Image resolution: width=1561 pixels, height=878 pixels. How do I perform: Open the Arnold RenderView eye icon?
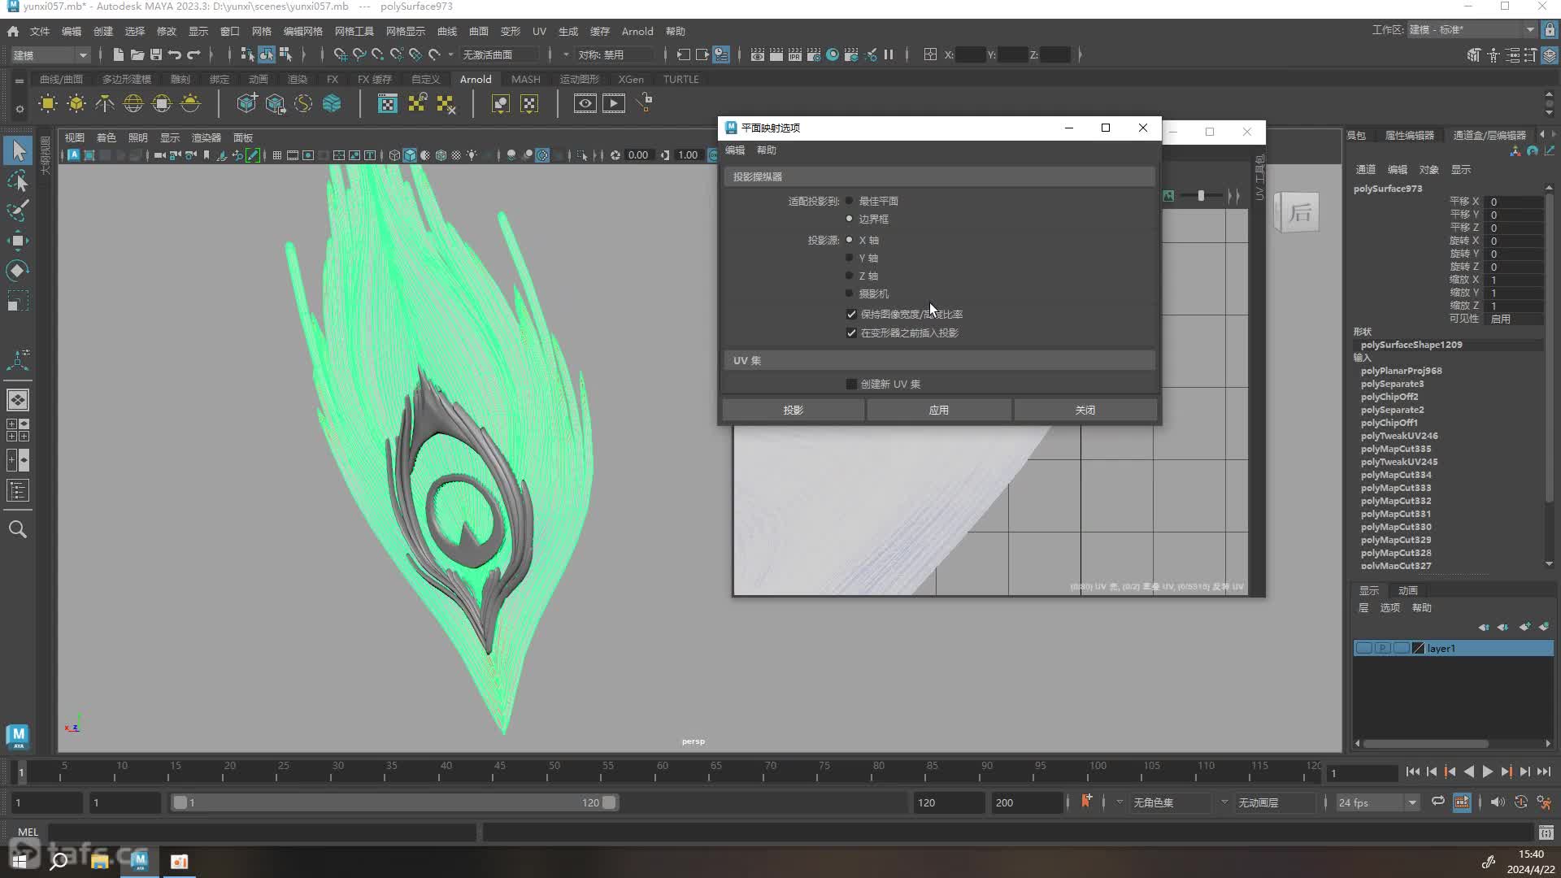[x=585, y=103]
